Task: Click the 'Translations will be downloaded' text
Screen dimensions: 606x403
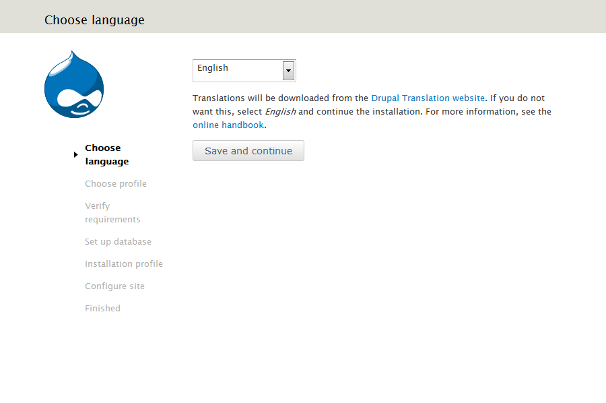Action: (x=263, y=98)
